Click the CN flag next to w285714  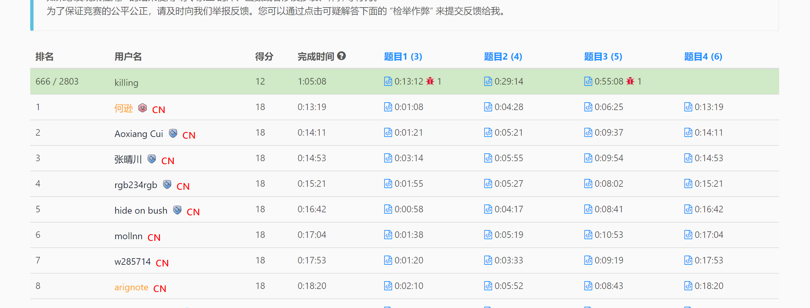[x=162, y=263]
